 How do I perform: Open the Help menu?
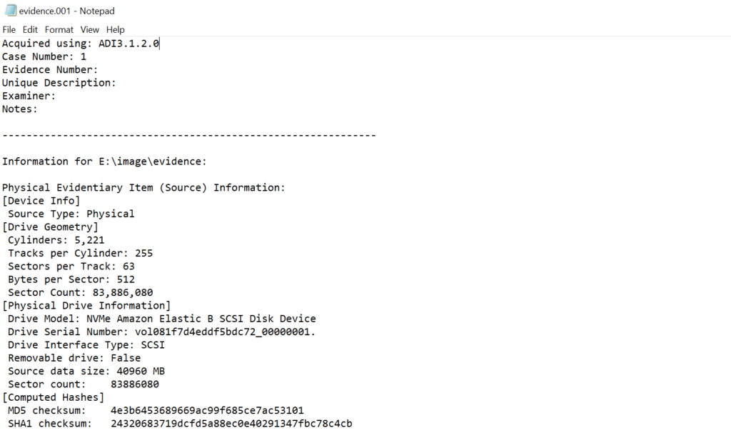(116, 29)
